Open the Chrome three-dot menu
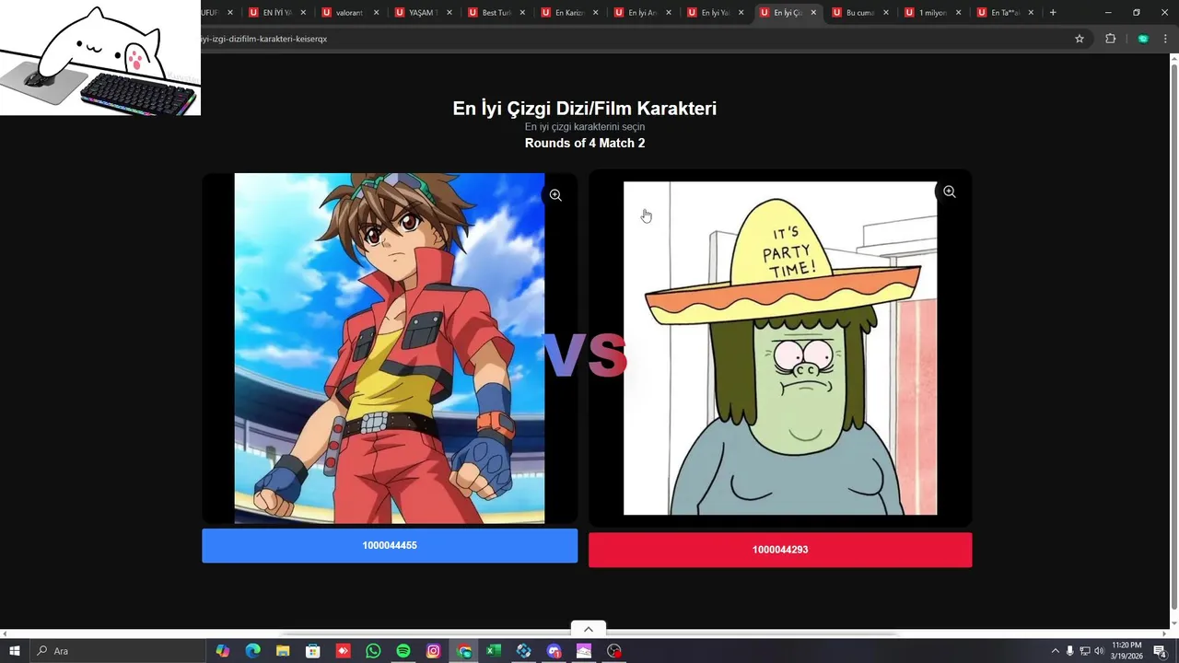 [x=1165, y=39]
